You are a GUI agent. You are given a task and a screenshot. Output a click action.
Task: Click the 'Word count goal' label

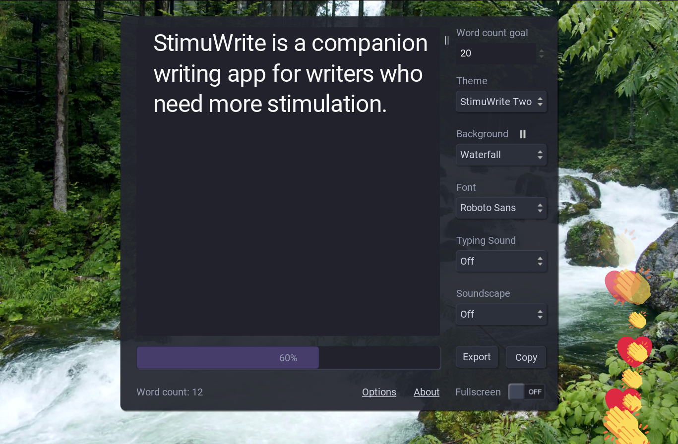(x=492, y=33)
